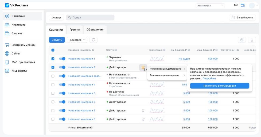Image resolution: width=261 pixels, height=137 pixels.
Task: Open Центр коммерции from sidebar
Action: pyautogui.click(x=23, y=45)
